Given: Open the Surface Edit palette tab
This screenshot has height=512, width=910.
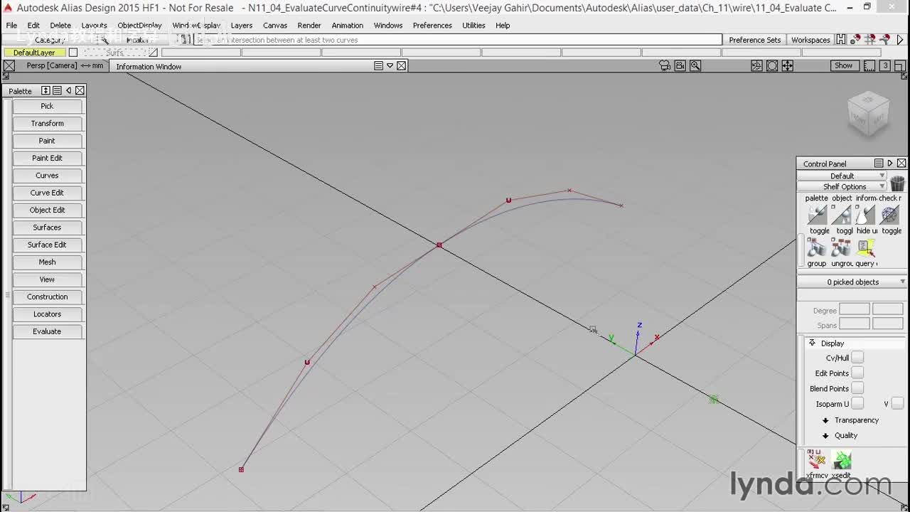Looking at the screenshot, I should point(47,245).
